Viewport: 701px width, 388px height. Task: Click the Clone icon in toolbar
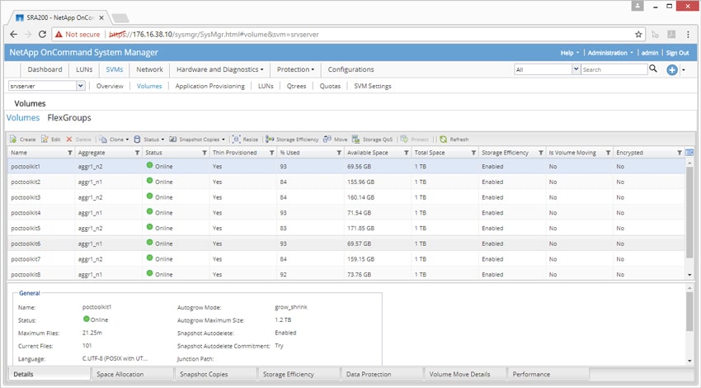coord(103,140)
